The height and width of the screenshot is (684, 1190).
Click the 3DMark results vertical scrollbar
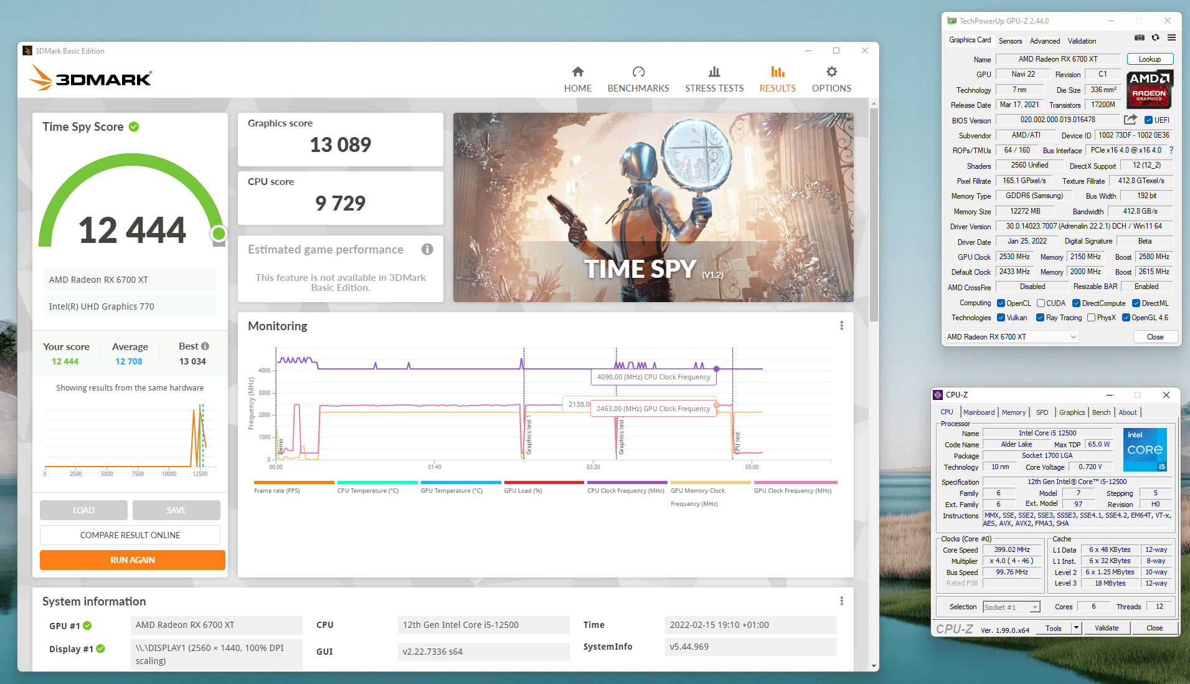[874, 215]
